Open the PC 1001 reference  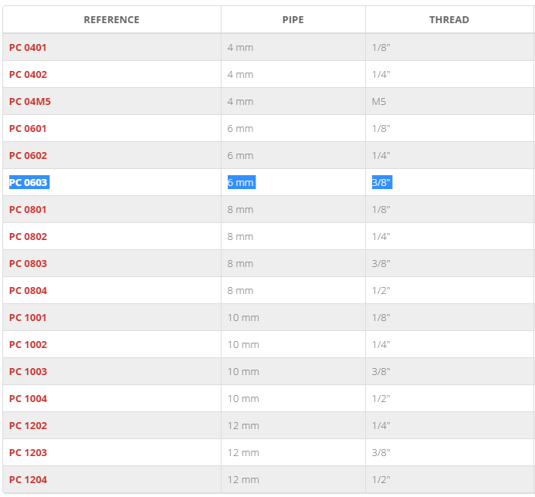click(28, 318)
